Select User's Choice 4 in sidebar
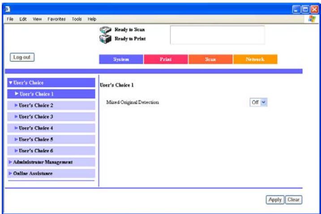 51,128
